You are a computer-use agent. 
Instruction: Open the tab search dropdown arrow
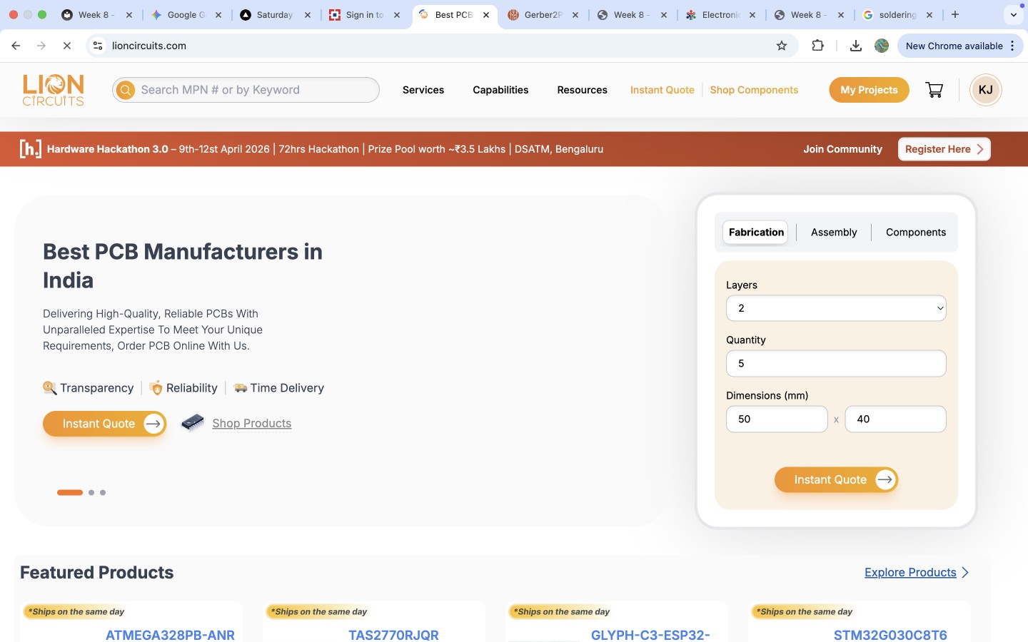[x=1014, y=14]
